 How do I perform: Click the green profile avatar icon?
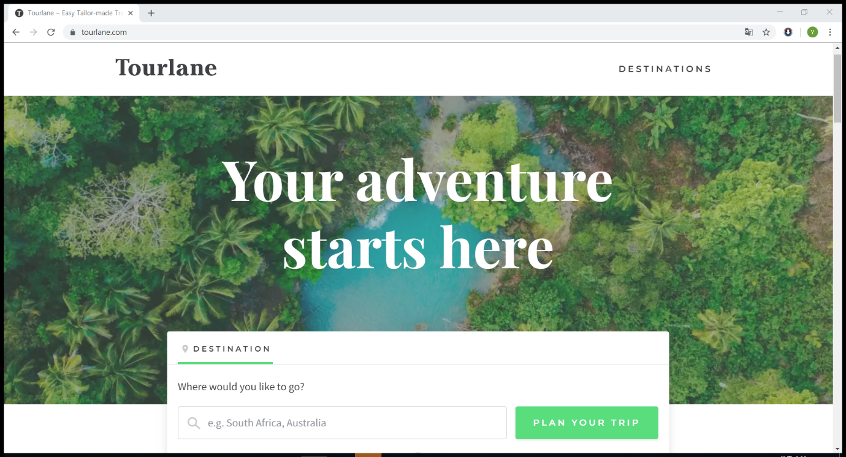pyautogui.click(x=812, y=32)
